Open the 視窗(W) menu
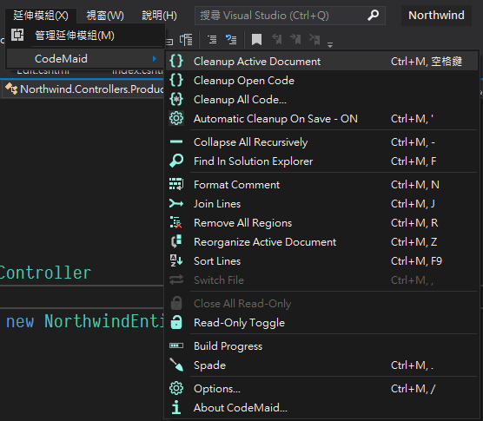 tap(105, 15)
